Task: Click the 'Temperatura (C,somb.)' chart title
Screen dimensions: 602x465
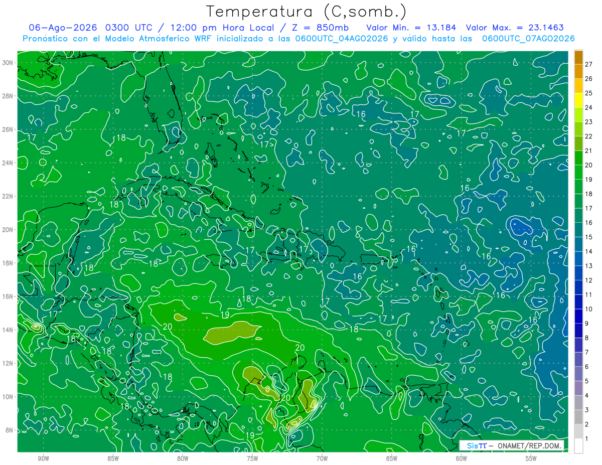Action: (x=306, y=12)
